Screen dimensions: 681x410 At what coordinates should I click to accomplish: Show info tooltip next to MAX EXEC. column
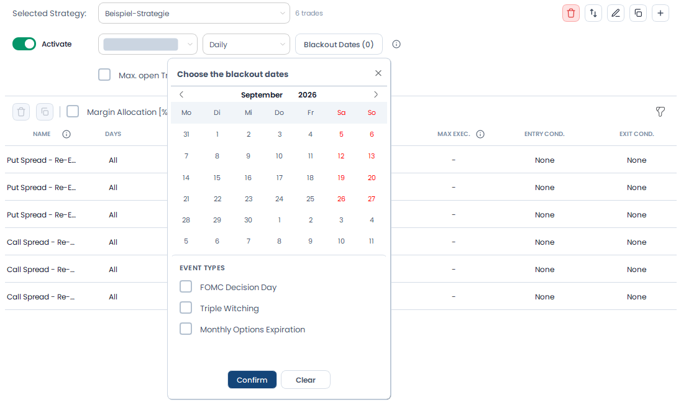click(x=480, y=134)
